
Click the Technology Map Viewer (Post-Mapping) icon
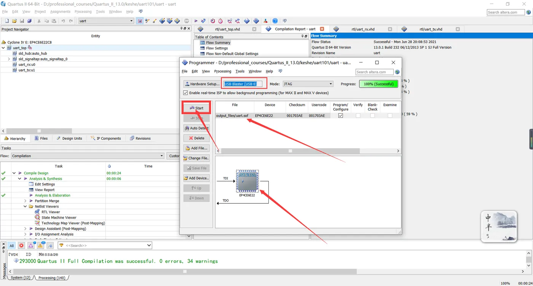[x=37, y=223]
